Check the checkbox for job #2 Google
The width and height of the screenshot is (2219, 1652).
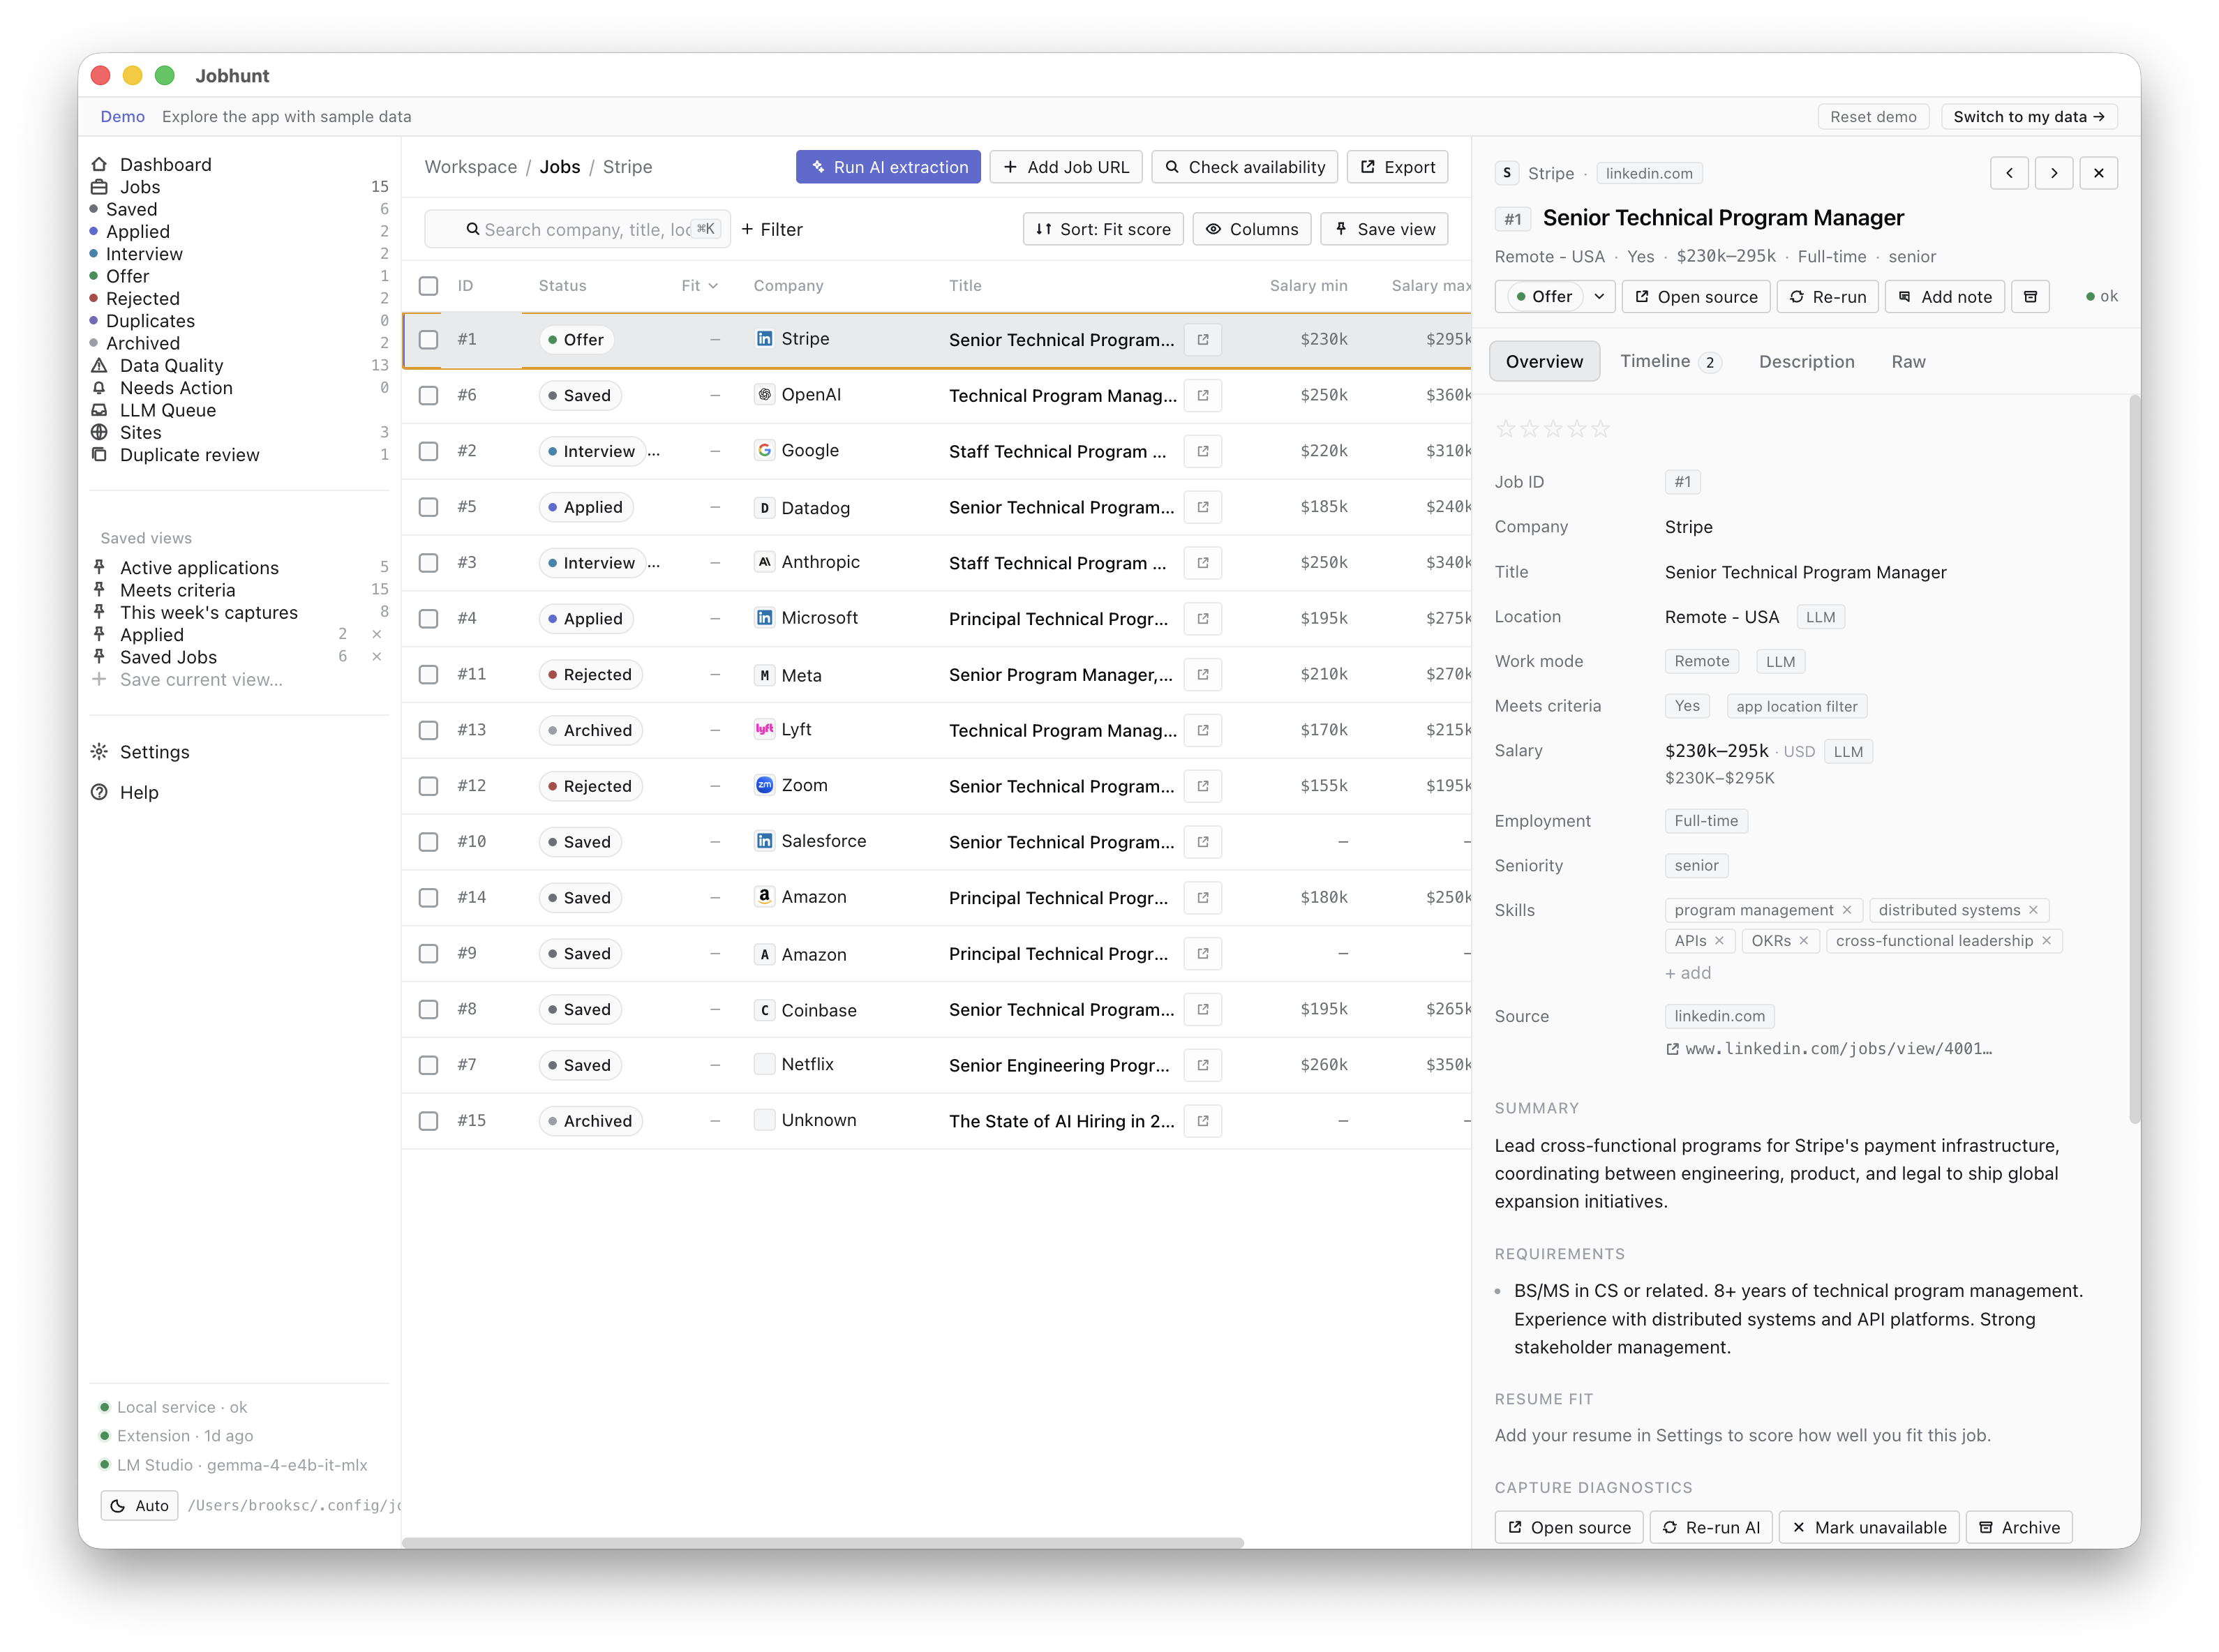tap(429, 452)
